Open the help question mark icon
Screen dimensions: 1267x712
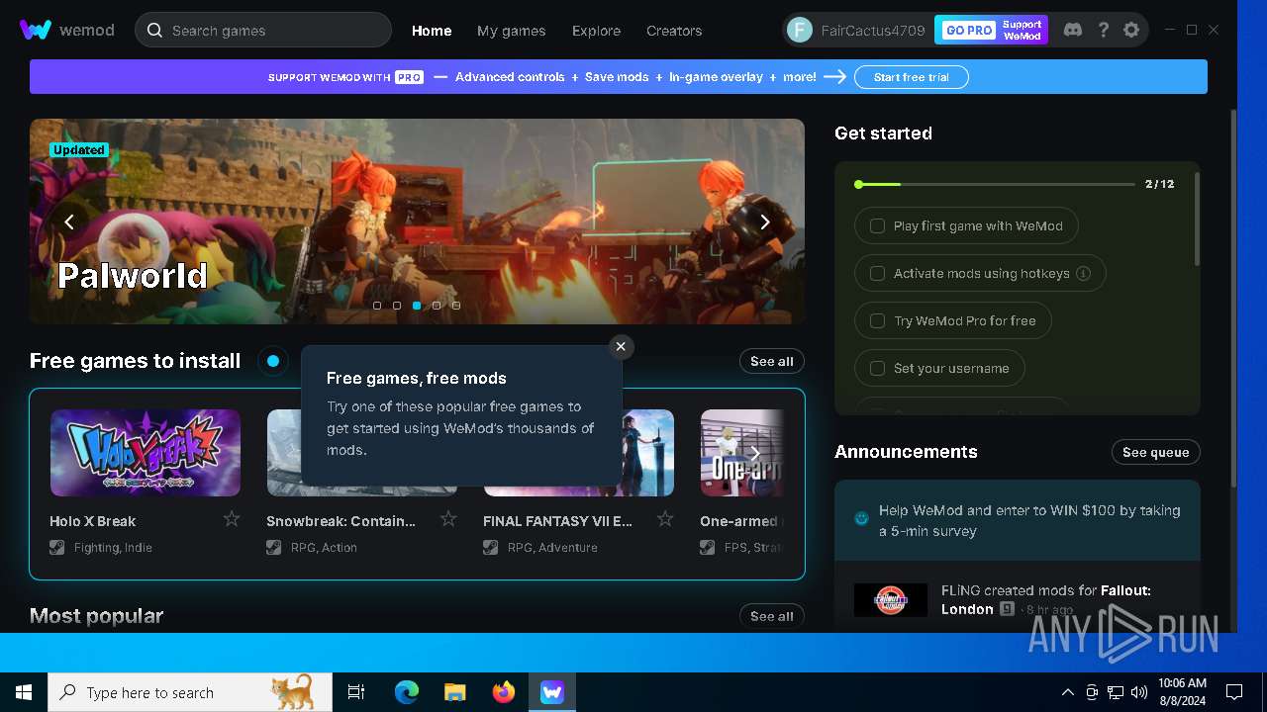point(1103,30)
